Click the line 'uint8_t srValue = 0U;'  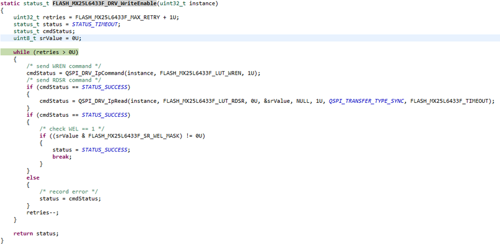[x=48, y=38]
